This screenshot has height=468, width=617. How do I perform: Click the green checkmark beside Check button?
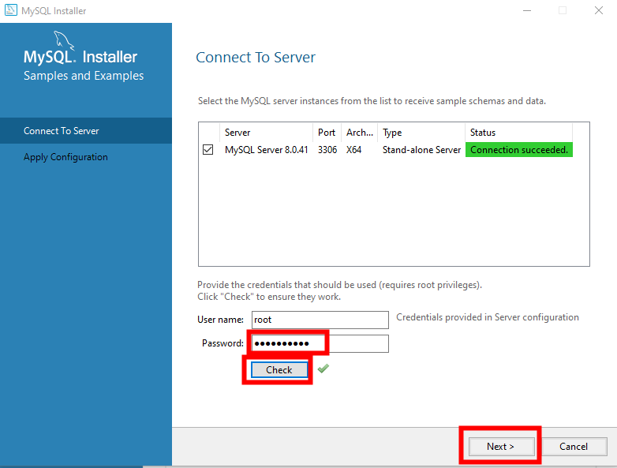(x=323, y=369)
